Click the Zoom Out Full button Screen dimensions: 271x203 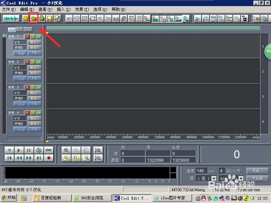click(x=86, y=150)
